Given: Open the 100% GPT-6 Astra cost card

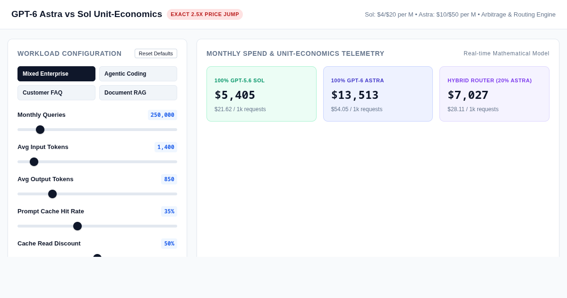Looking at the screenshot, I should 378,94.
